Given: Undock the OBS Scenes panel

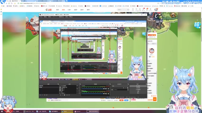Looking at the screenshot, I should (x=58, y=84).
